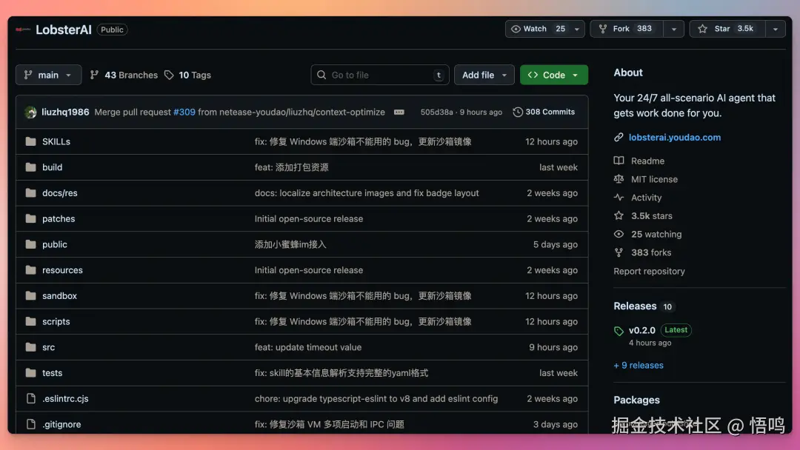Click the resources folder icon
800x450 pixels.
[30, 270]
